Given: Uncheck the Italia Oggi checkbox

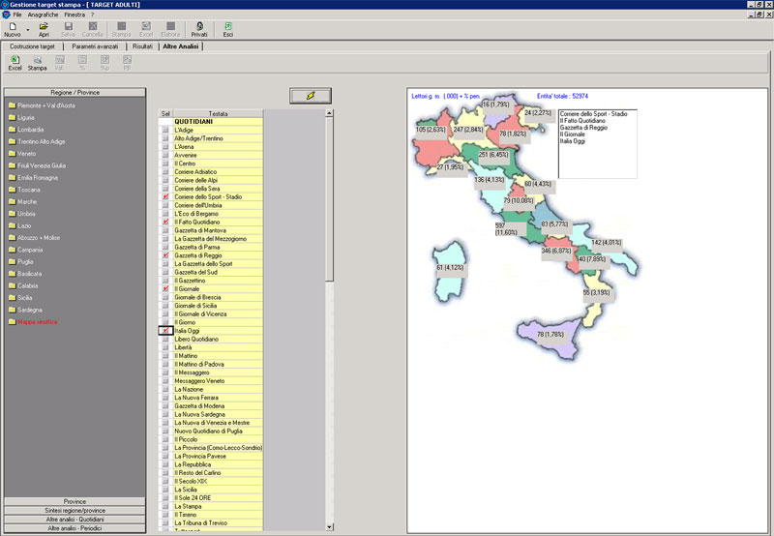Looking at the screenshot, I should point(165,331).
